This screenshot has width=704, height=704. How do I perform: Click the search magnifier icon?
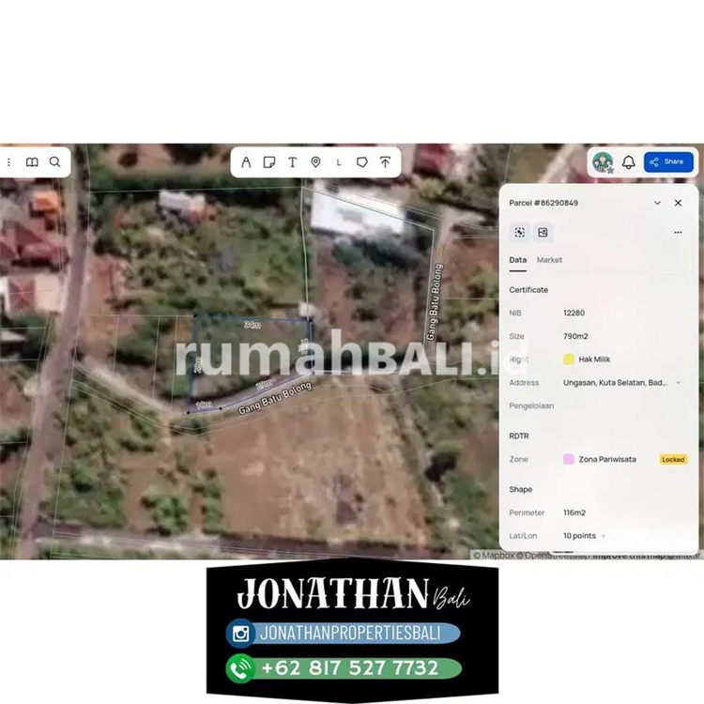pos(54,162)
